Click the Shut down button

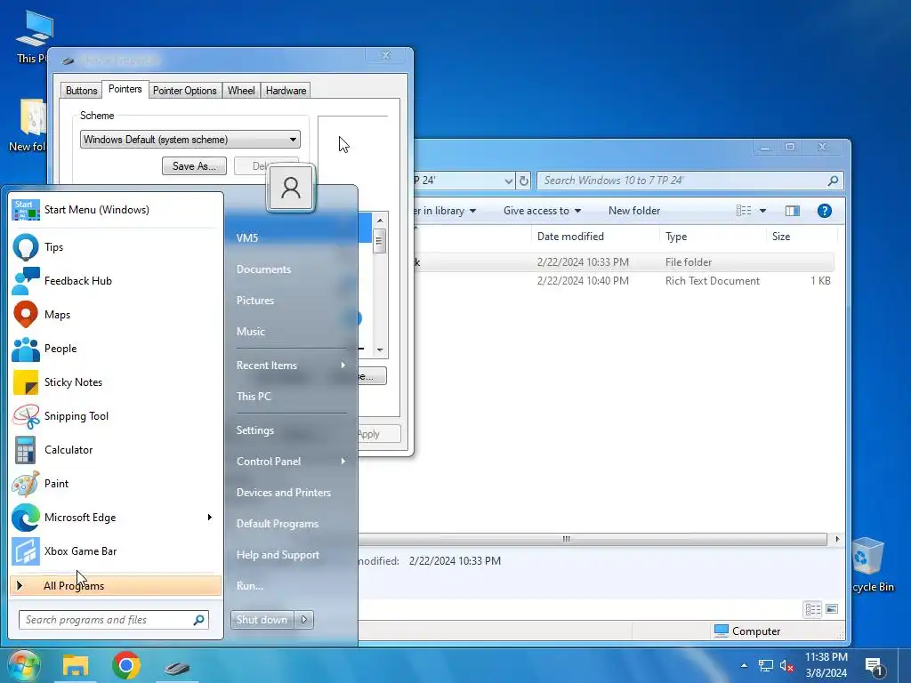[262, 620]
